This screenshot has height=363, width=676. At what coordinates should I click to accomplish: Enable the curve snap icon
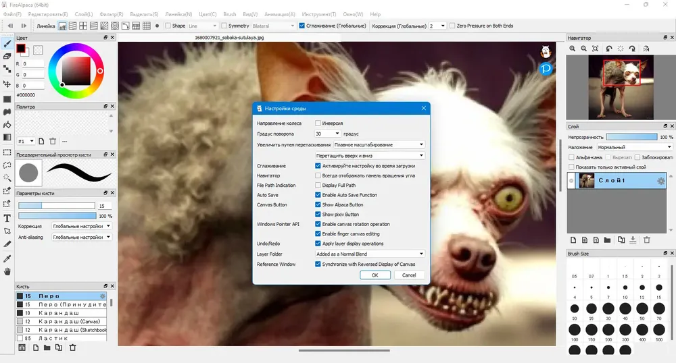click(125, 26)
